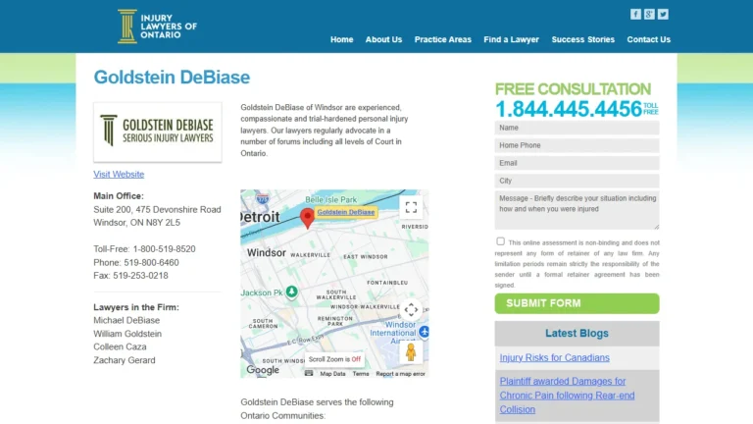Click Goldstein DeBiase map label link
Viewport: 753px width, 424px height.
tap(346, 212)
